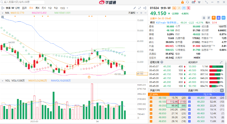The height and width of the screenshot is (124, 227).
Task: Click the 沽 short-sell tag icon
Action: [179, 8]
